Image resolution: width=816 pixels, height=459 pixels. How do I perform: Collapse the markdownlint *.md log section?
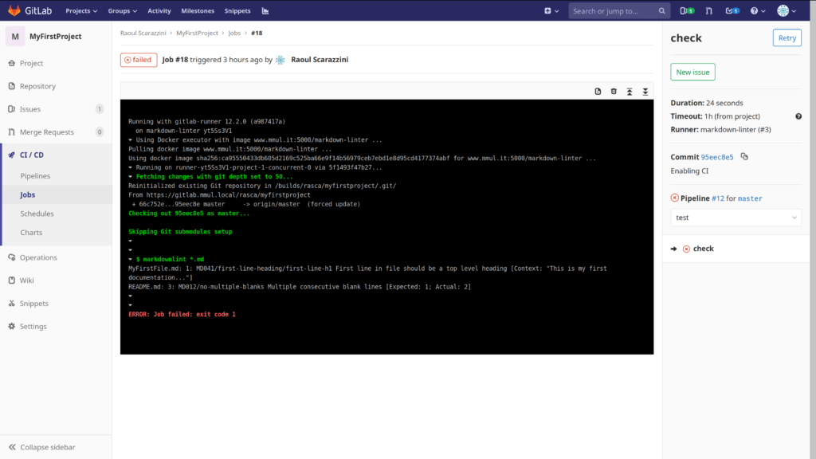tap(131, 259)
